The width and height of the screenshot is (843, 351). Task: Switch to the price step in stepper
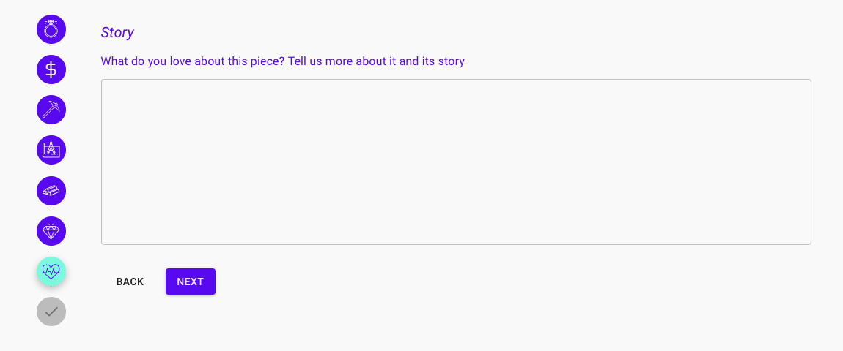click(51, 69)
